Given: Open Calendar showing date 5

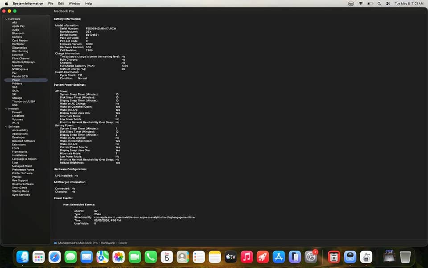Looking at the screenshot, I should pos(167,257).
